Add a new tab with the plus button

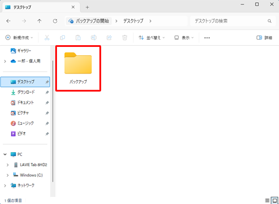tap(87, 7)
